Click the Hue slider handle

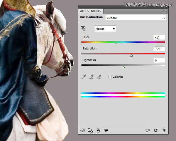click(116, 44)
